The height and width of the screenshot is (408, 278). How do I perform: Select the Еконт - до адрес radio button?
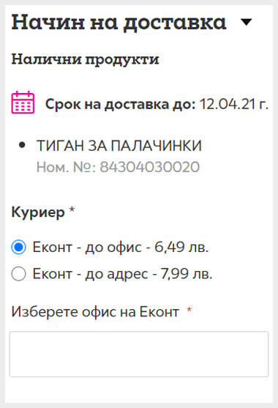coord(18,274)
